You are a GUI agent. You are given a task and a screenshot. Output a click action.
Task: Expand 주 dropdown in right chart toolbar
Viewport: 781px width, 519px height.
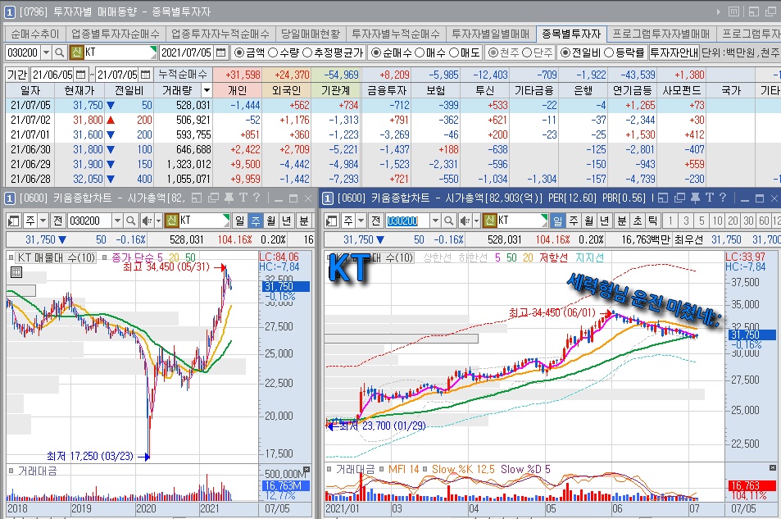[360, 221]
